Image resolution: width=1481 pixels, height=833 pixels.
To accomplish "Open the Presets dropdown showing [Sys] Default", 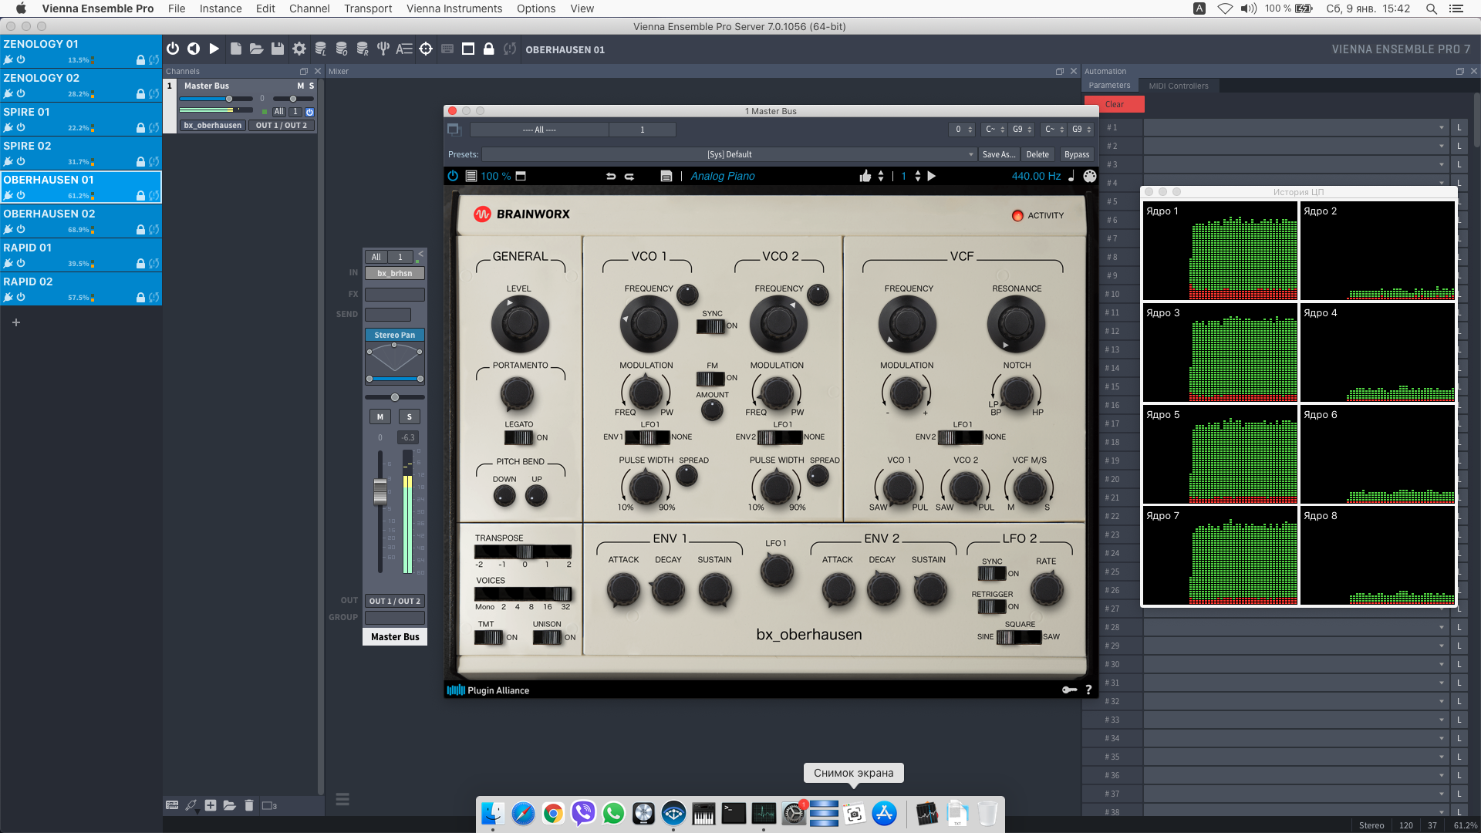I will [x=729, y=154].
